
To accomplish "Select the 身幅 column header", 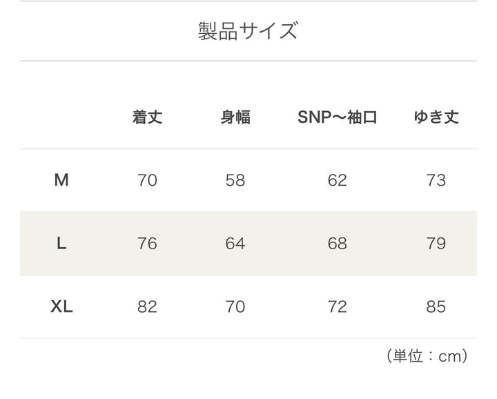I will tap(235, 117).
